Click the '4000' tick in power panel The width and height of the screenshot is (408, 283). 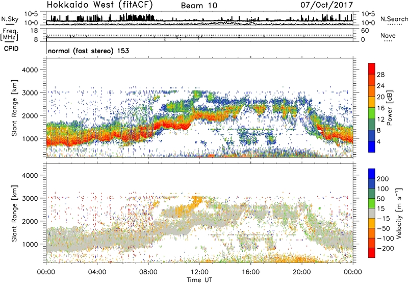click(x=30, y=70)
